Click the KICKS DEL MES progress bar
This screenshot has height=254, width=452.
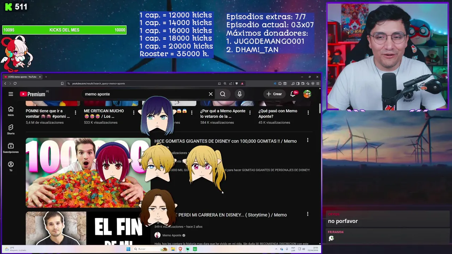coord(64,30)
